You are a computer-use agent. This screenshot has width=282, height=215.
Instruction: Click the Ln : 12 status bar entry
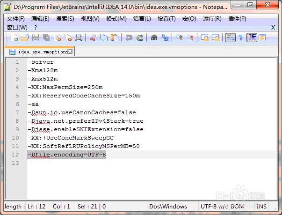click(36, 207)
